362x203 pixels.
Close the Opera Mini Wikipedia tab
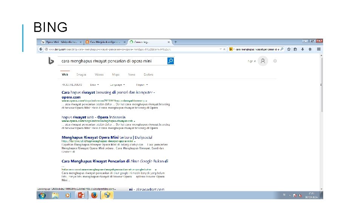81,42
